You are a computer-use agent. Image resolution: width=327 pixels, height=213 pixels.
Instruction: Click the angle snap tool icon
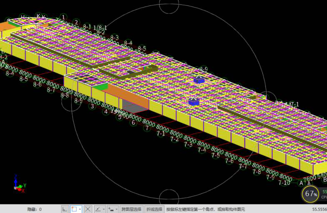click(97, 209)
